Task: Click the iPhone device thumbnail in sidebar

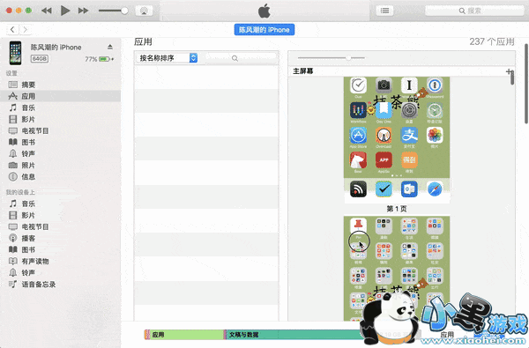Action: click(15, 53)
